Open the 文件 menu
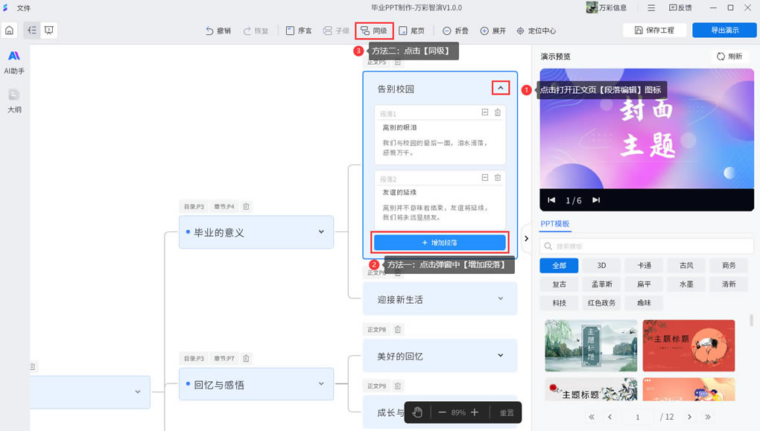The image size is (760, 431). click(24, 7)
